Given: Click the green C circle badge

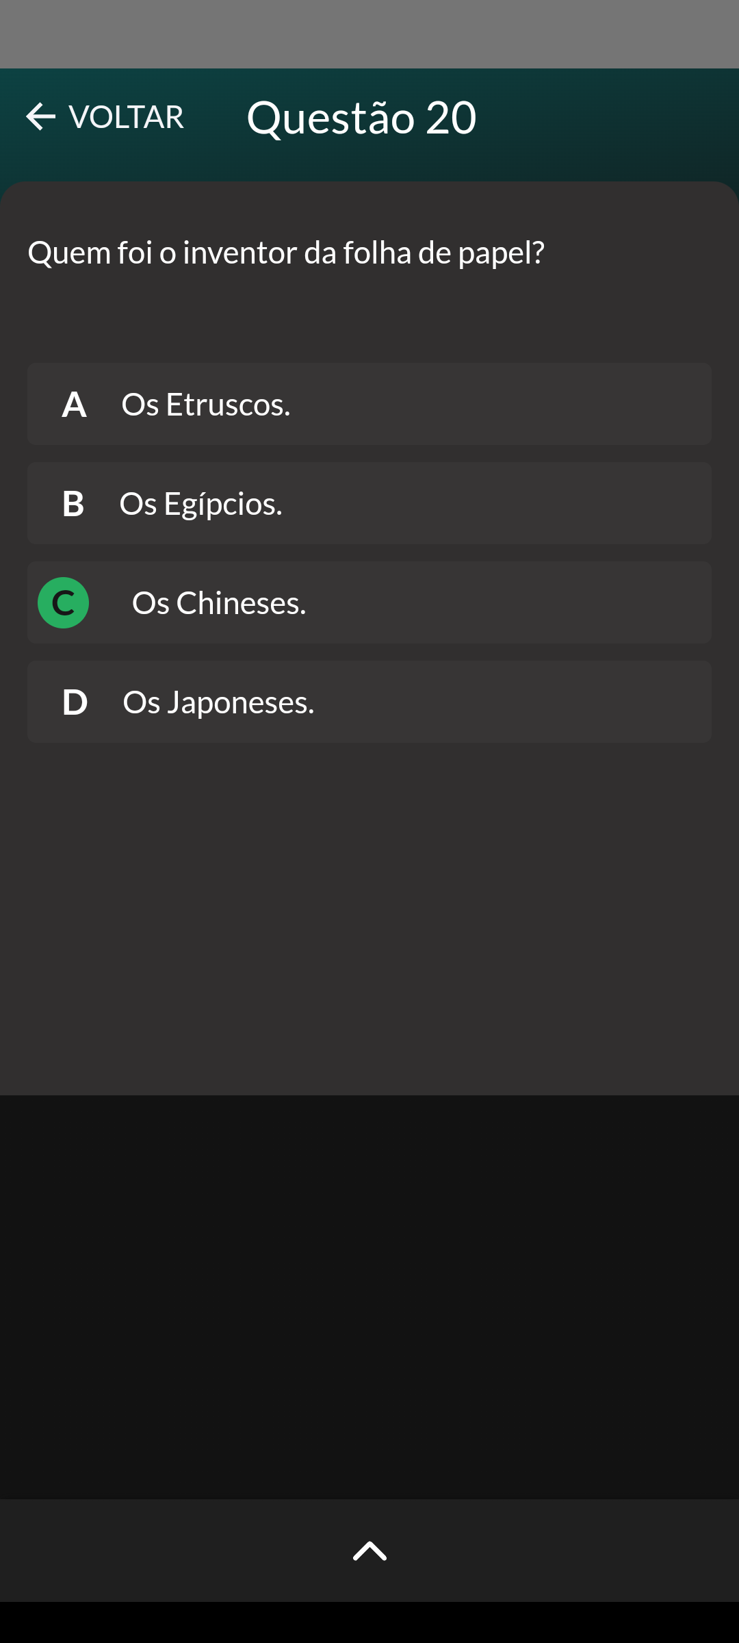Looking at the screenshot, I should (64, 603).
